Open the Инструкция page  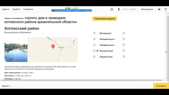[x=147, y=9]
